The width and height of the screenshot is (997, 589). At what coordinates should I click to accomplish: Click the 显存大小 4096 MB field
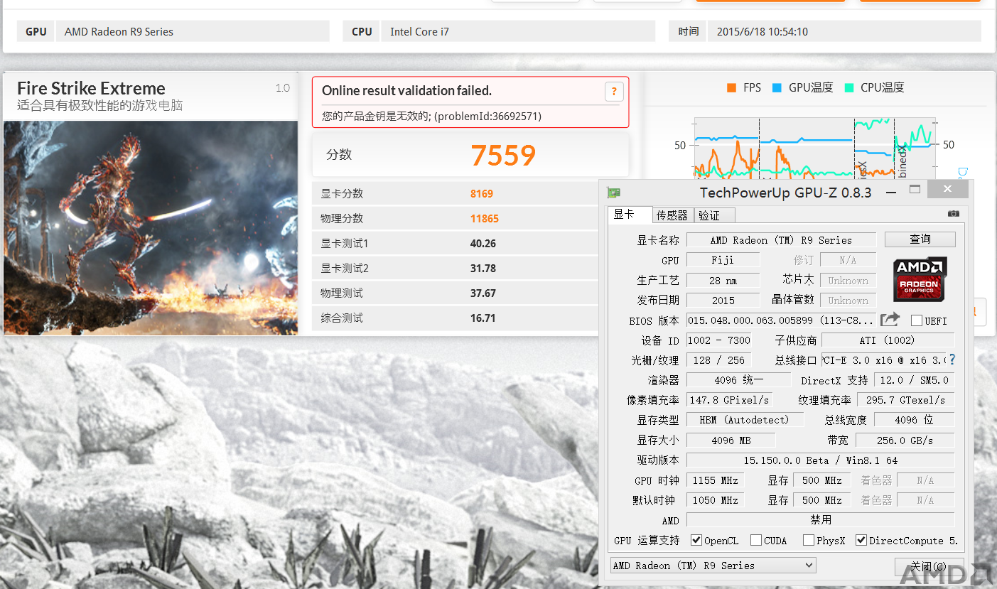pos(731,441)
